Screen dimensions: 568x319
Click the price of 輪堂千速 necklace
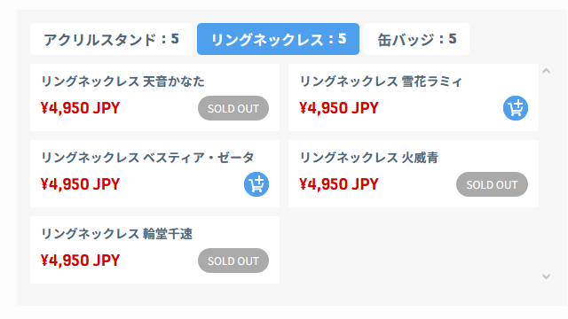(x=81, y=261)
